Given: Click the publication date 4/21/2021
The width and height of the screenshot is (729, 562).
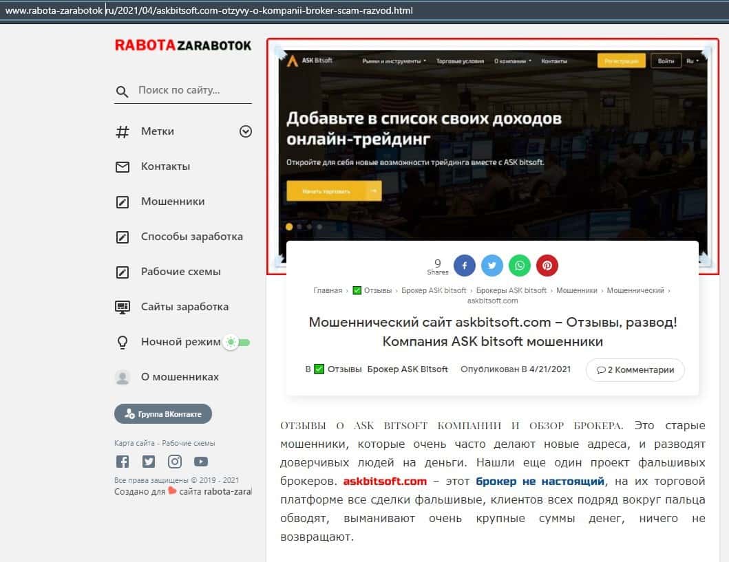Looking at the screenshot, I should click(550, 369).
